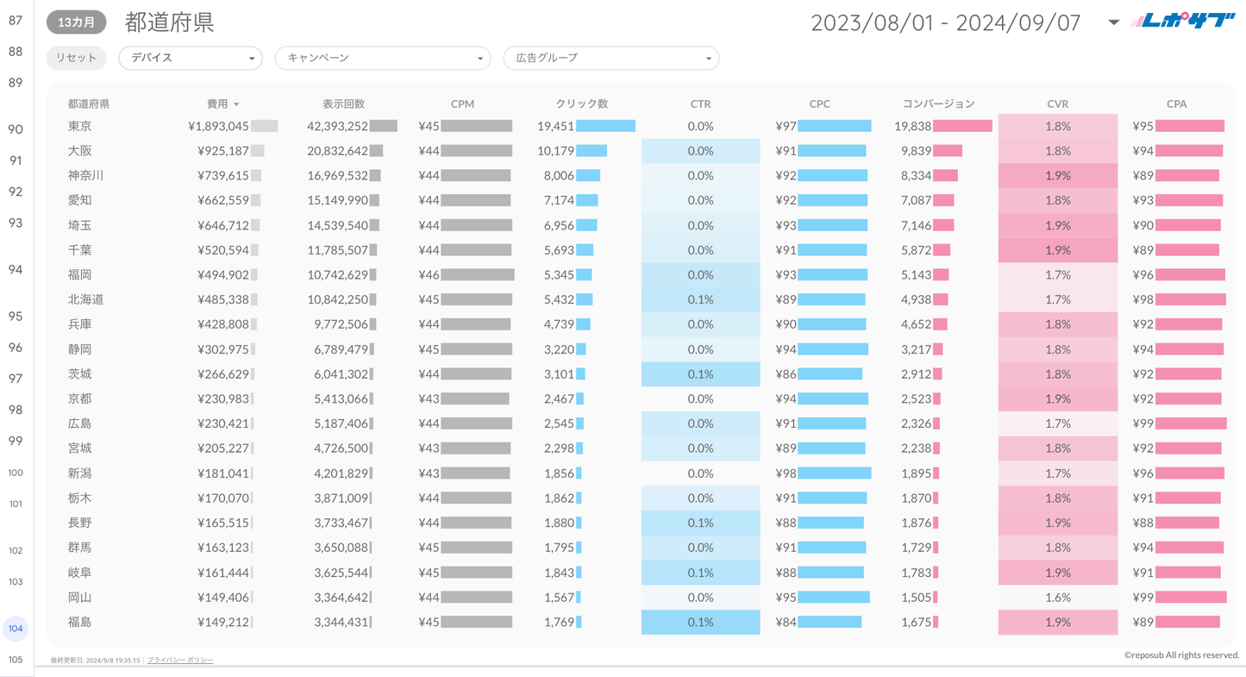Screen dimensions: 1246x677
Task: Click the CPA column header
Action: coord(1176,103)
